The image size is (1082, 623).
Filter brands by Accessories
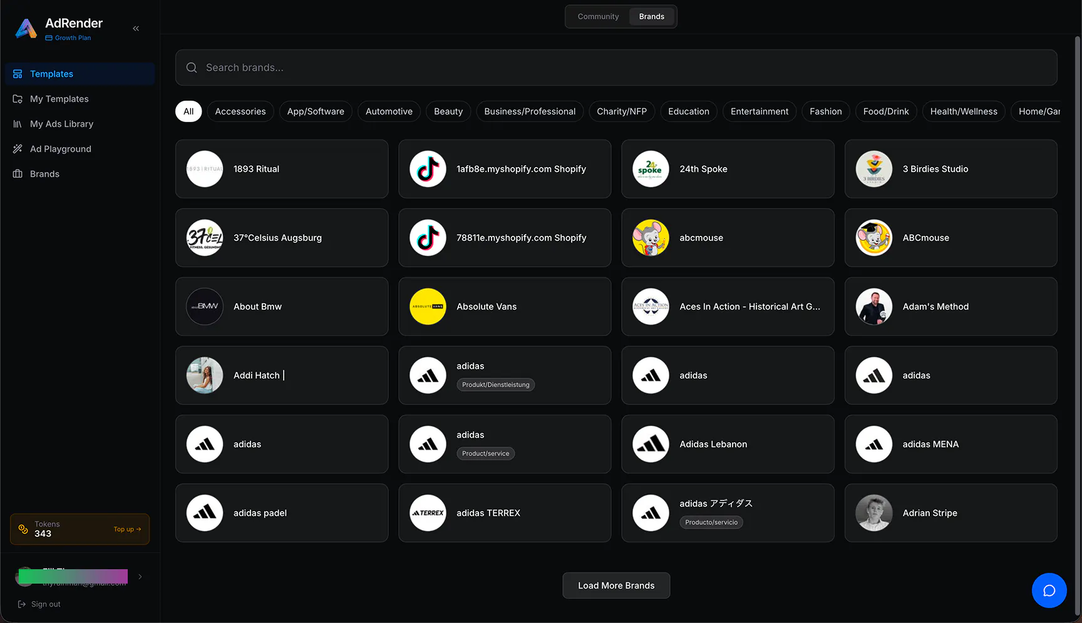[x=240, y=111]
